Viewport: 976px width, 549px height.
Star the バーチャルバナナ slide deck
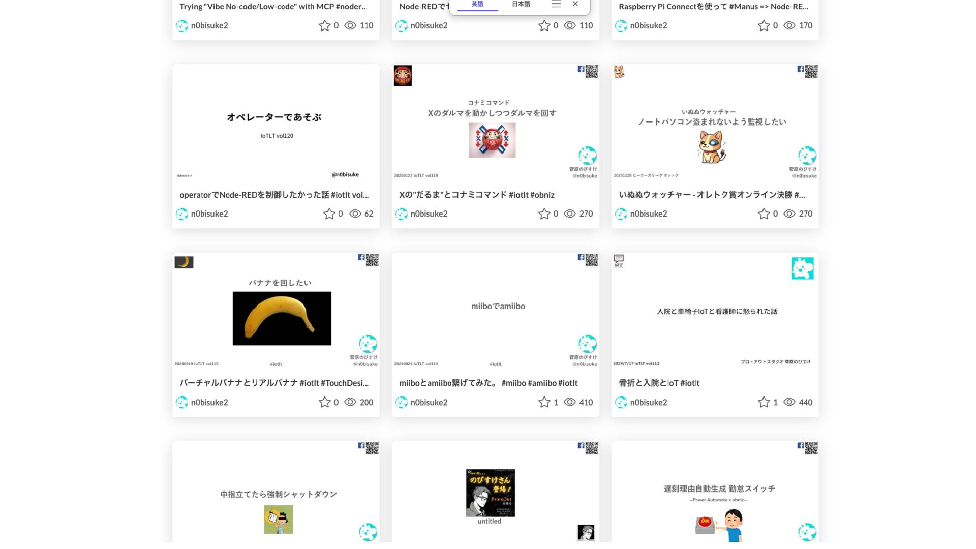(x=324, y=402)
